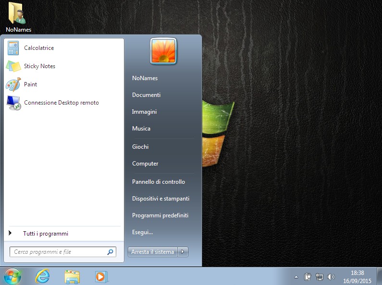The width and height of the screenshot is (382, 285).
Task: Click the Windows Start orb
Action: pyautogui.click(x=12, y=276)
